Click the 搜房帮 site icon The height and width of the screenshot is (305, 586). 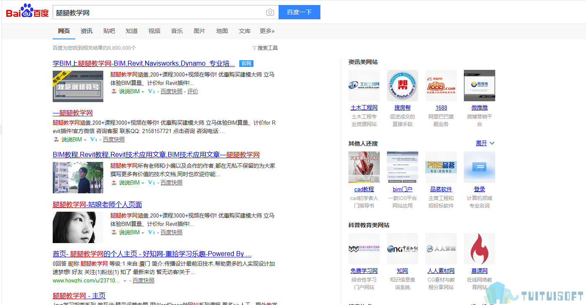click(x=402, y=85)
